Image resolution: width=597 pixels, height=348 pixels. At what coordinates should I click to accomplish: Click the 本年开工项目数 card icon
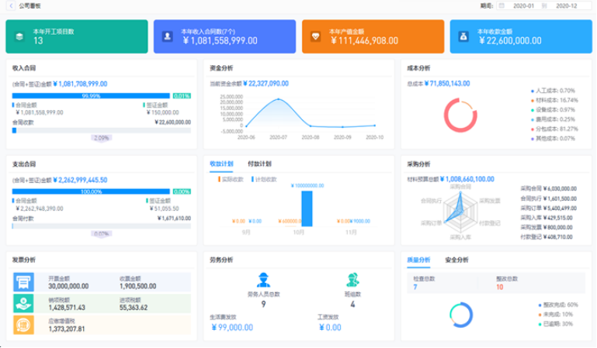click(19, 36)
